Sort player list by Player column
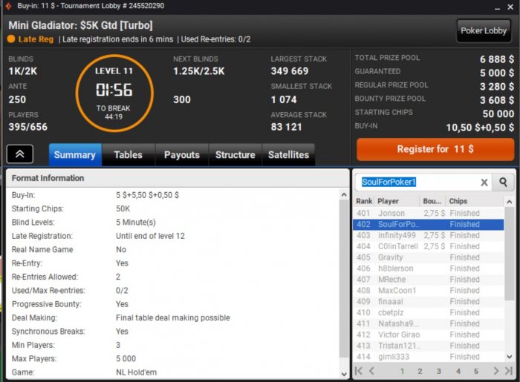 point(397,201)
